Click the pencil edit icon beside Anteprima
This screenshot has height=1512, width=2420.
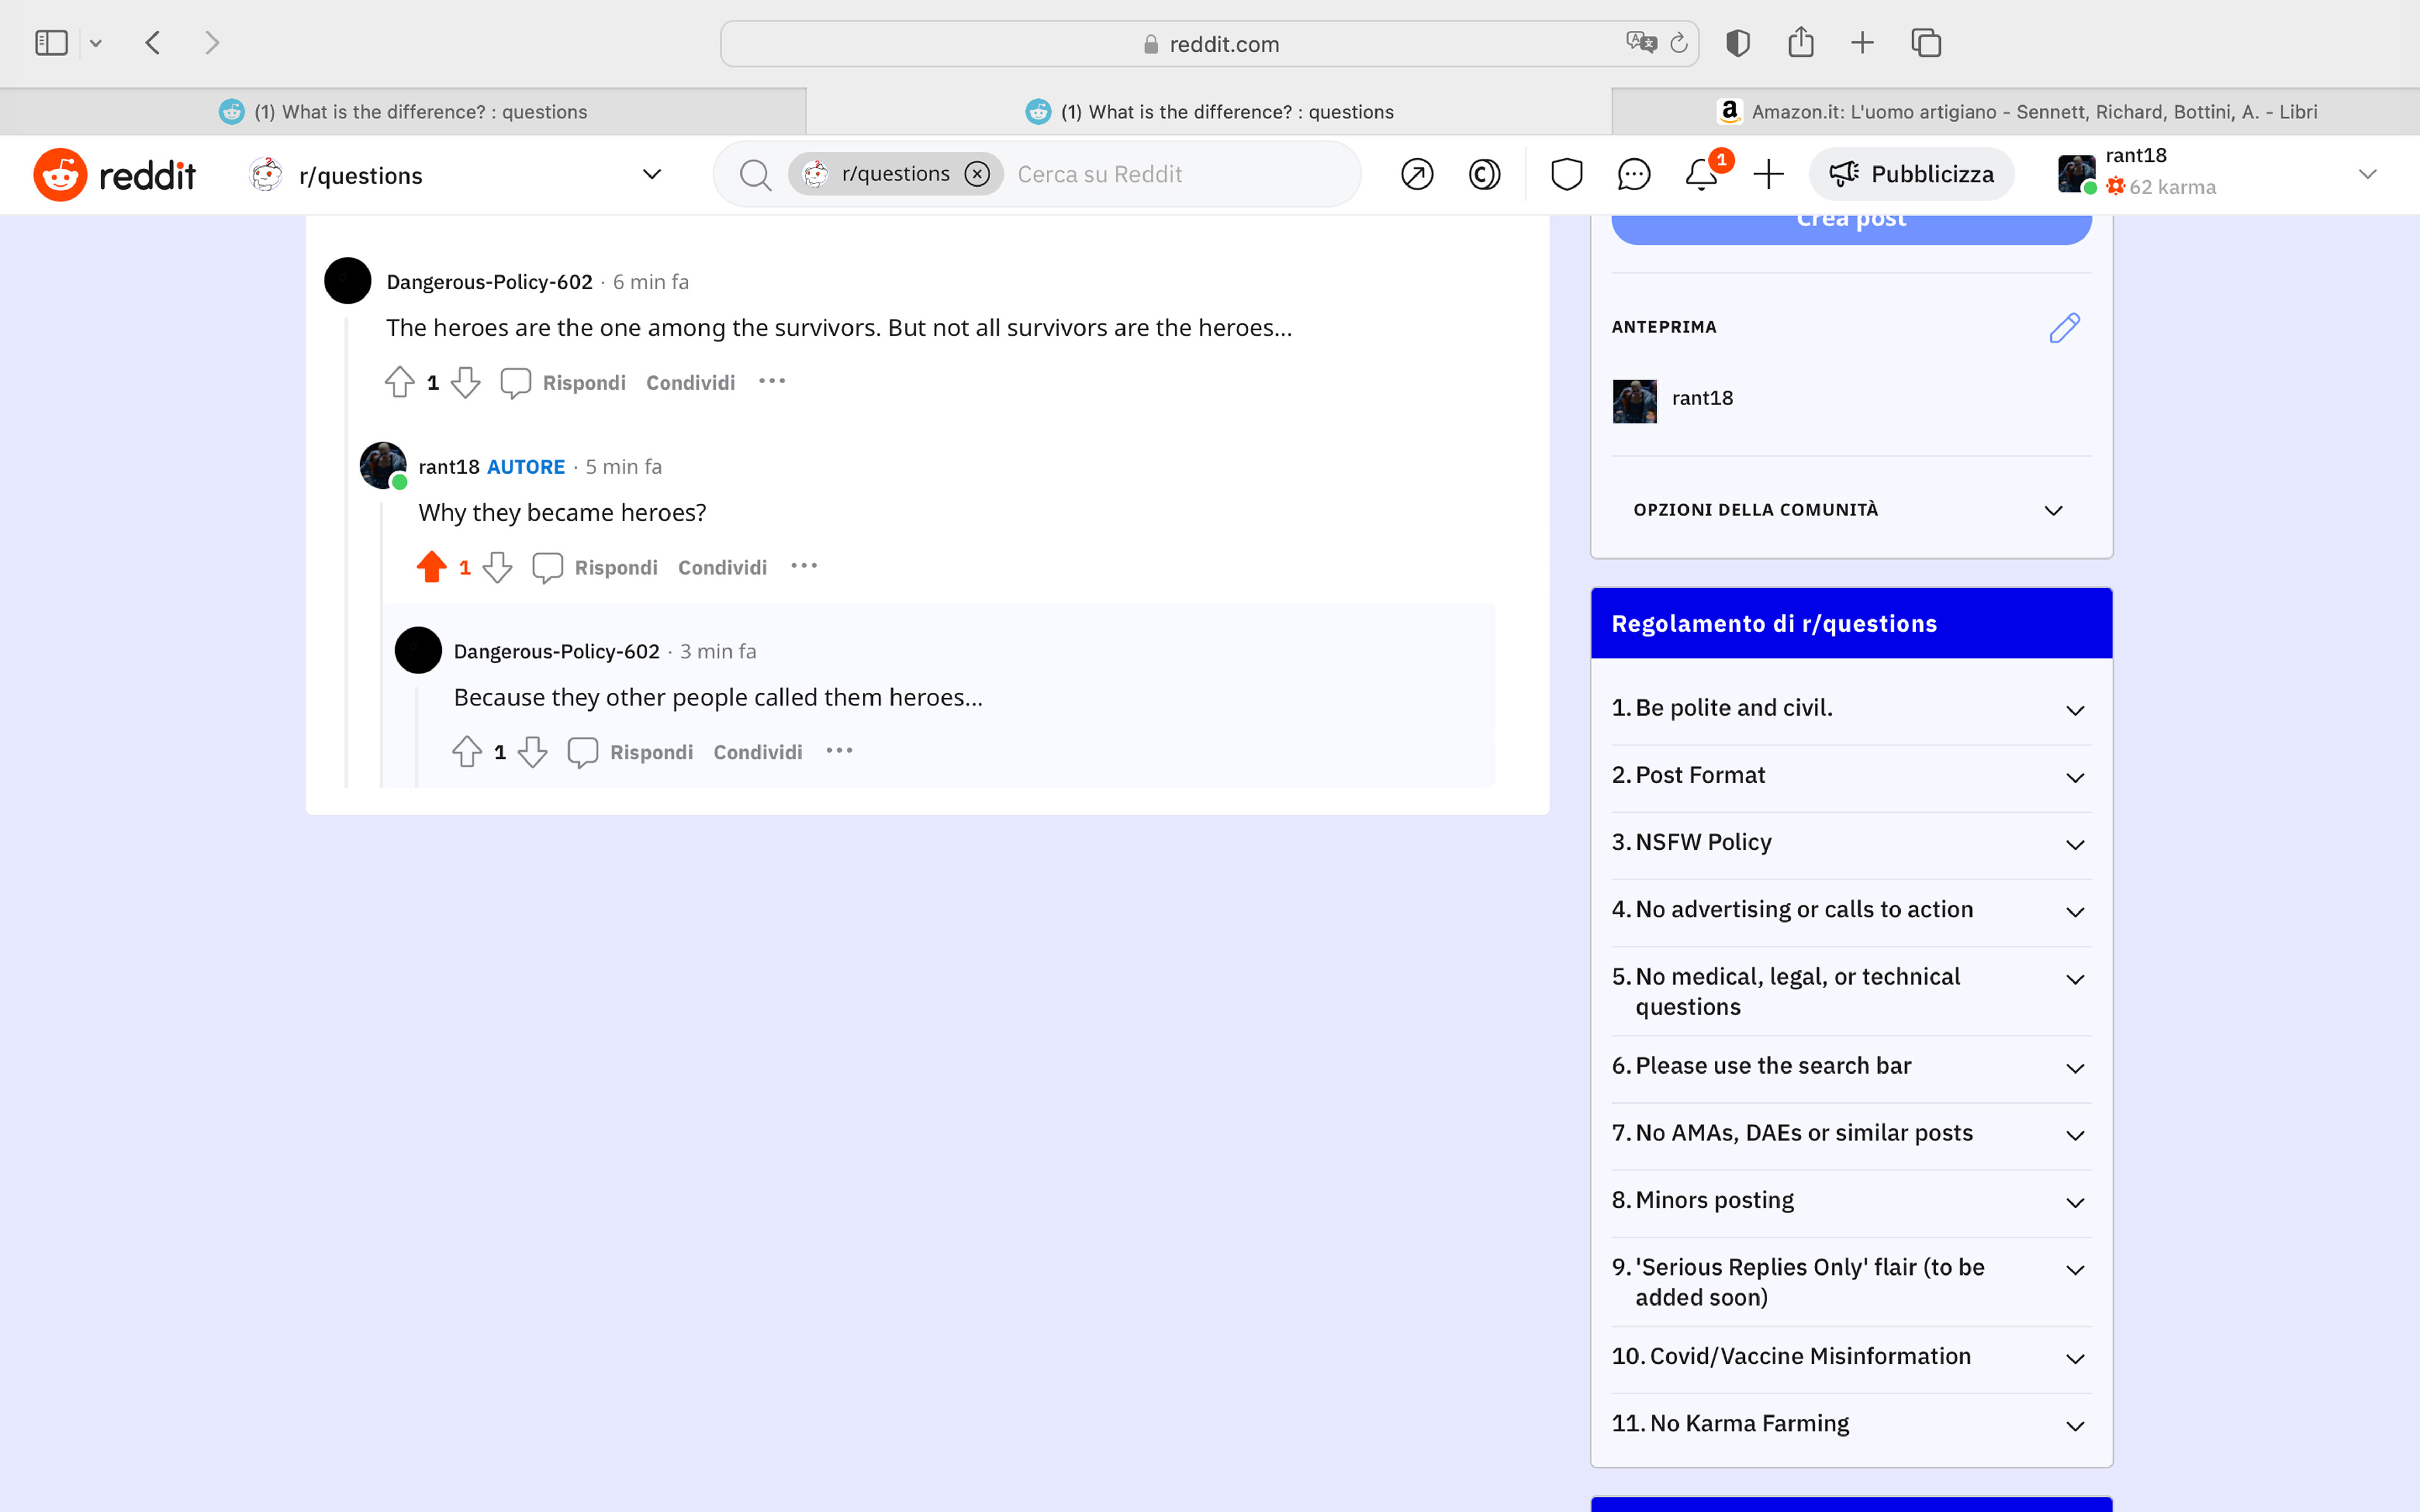2064,328
